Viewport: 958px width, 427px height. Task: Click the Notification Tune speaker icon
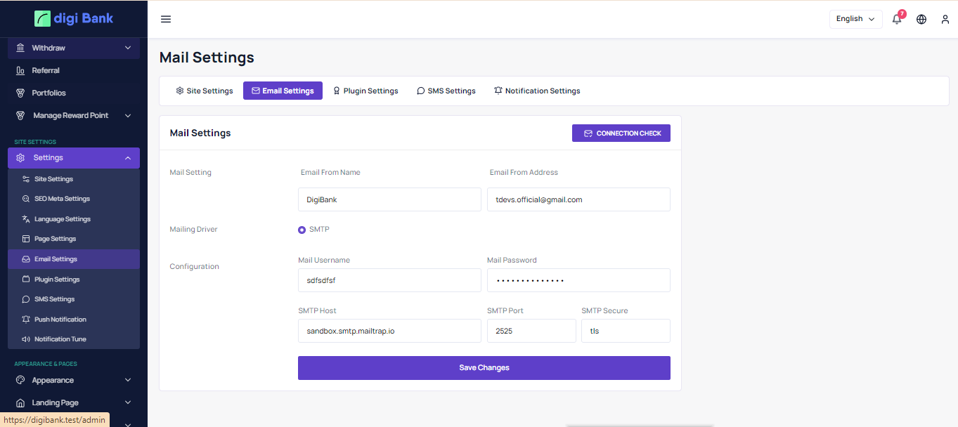26,339
